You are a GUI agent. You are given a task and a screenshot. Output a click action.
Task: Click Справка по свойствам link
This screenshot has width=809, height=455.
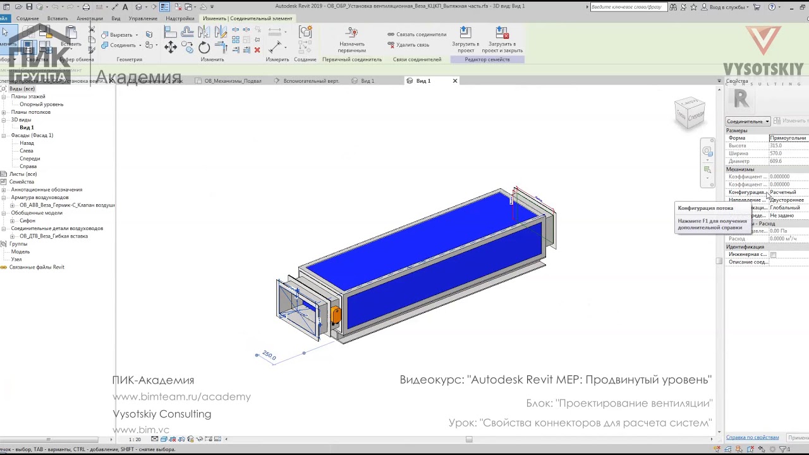point(752,437)
